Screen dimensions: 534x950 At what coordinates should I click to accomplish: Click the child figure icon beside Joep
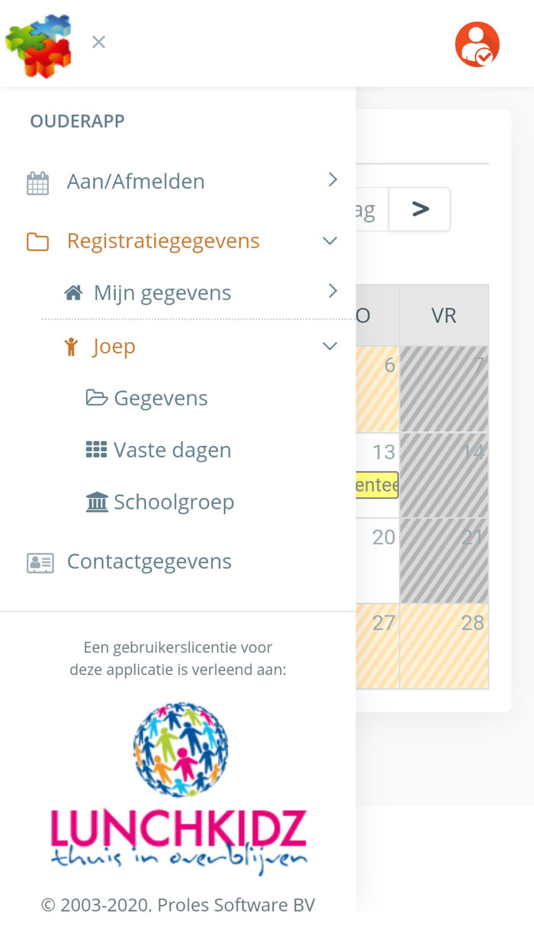click(x=72, y=347)
